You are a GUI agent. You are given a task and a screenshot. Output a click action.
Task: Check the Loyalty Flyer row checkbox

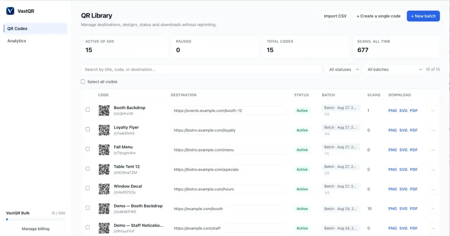point(88,129)
